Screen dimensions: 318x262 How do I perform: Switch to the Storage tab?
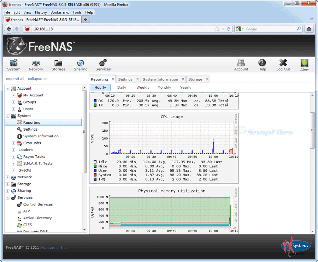[x=195, y=79]
